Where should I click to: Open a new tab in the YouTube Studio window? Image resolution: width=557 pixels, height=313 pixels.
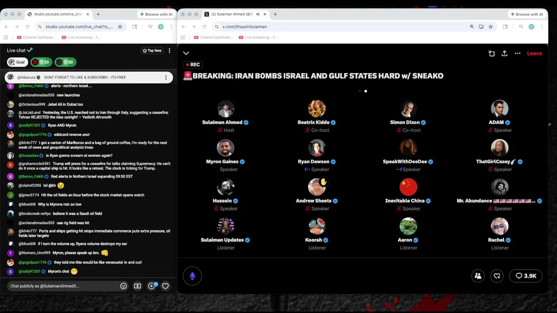tap(98, 14)
